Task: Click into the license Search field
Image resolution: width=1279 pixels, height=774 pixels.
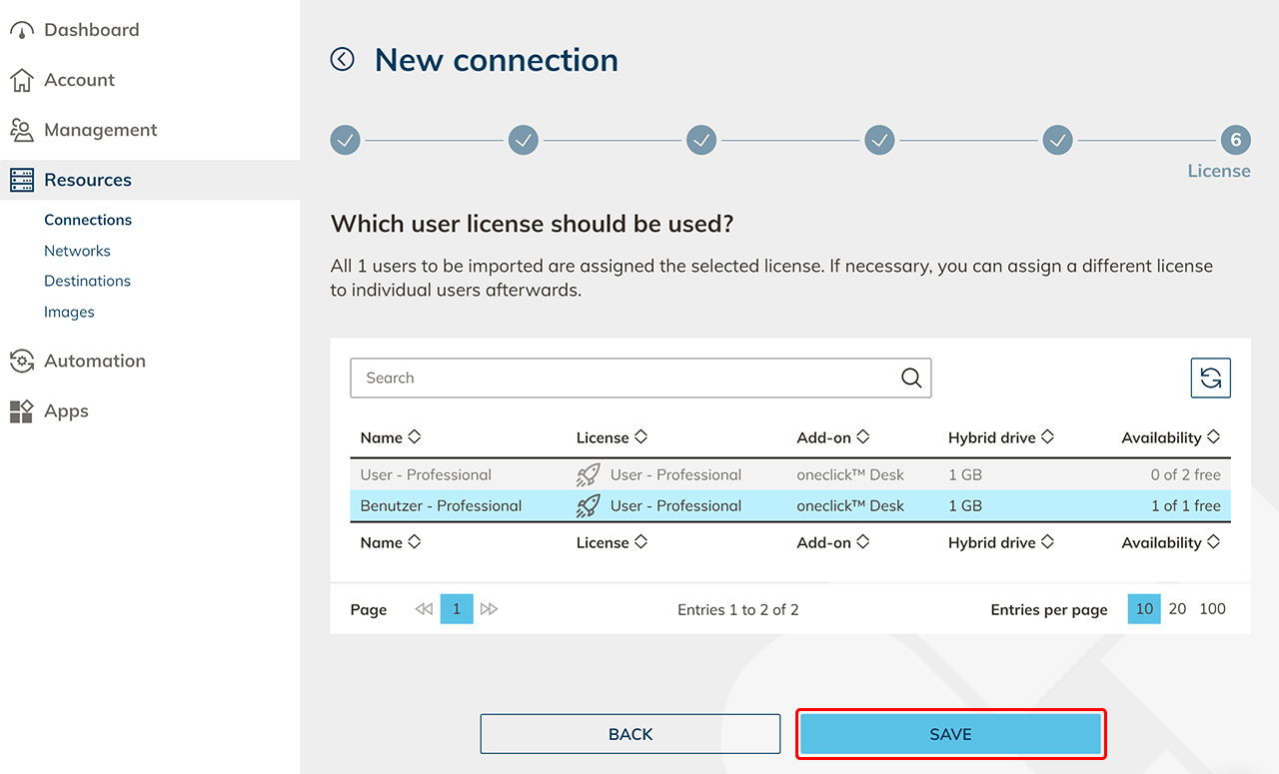Action: (620, 379)
